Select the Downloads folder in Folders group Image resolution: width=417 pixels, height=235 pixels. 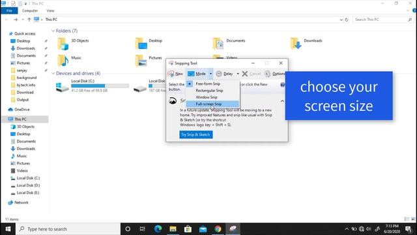pos(306,44)
